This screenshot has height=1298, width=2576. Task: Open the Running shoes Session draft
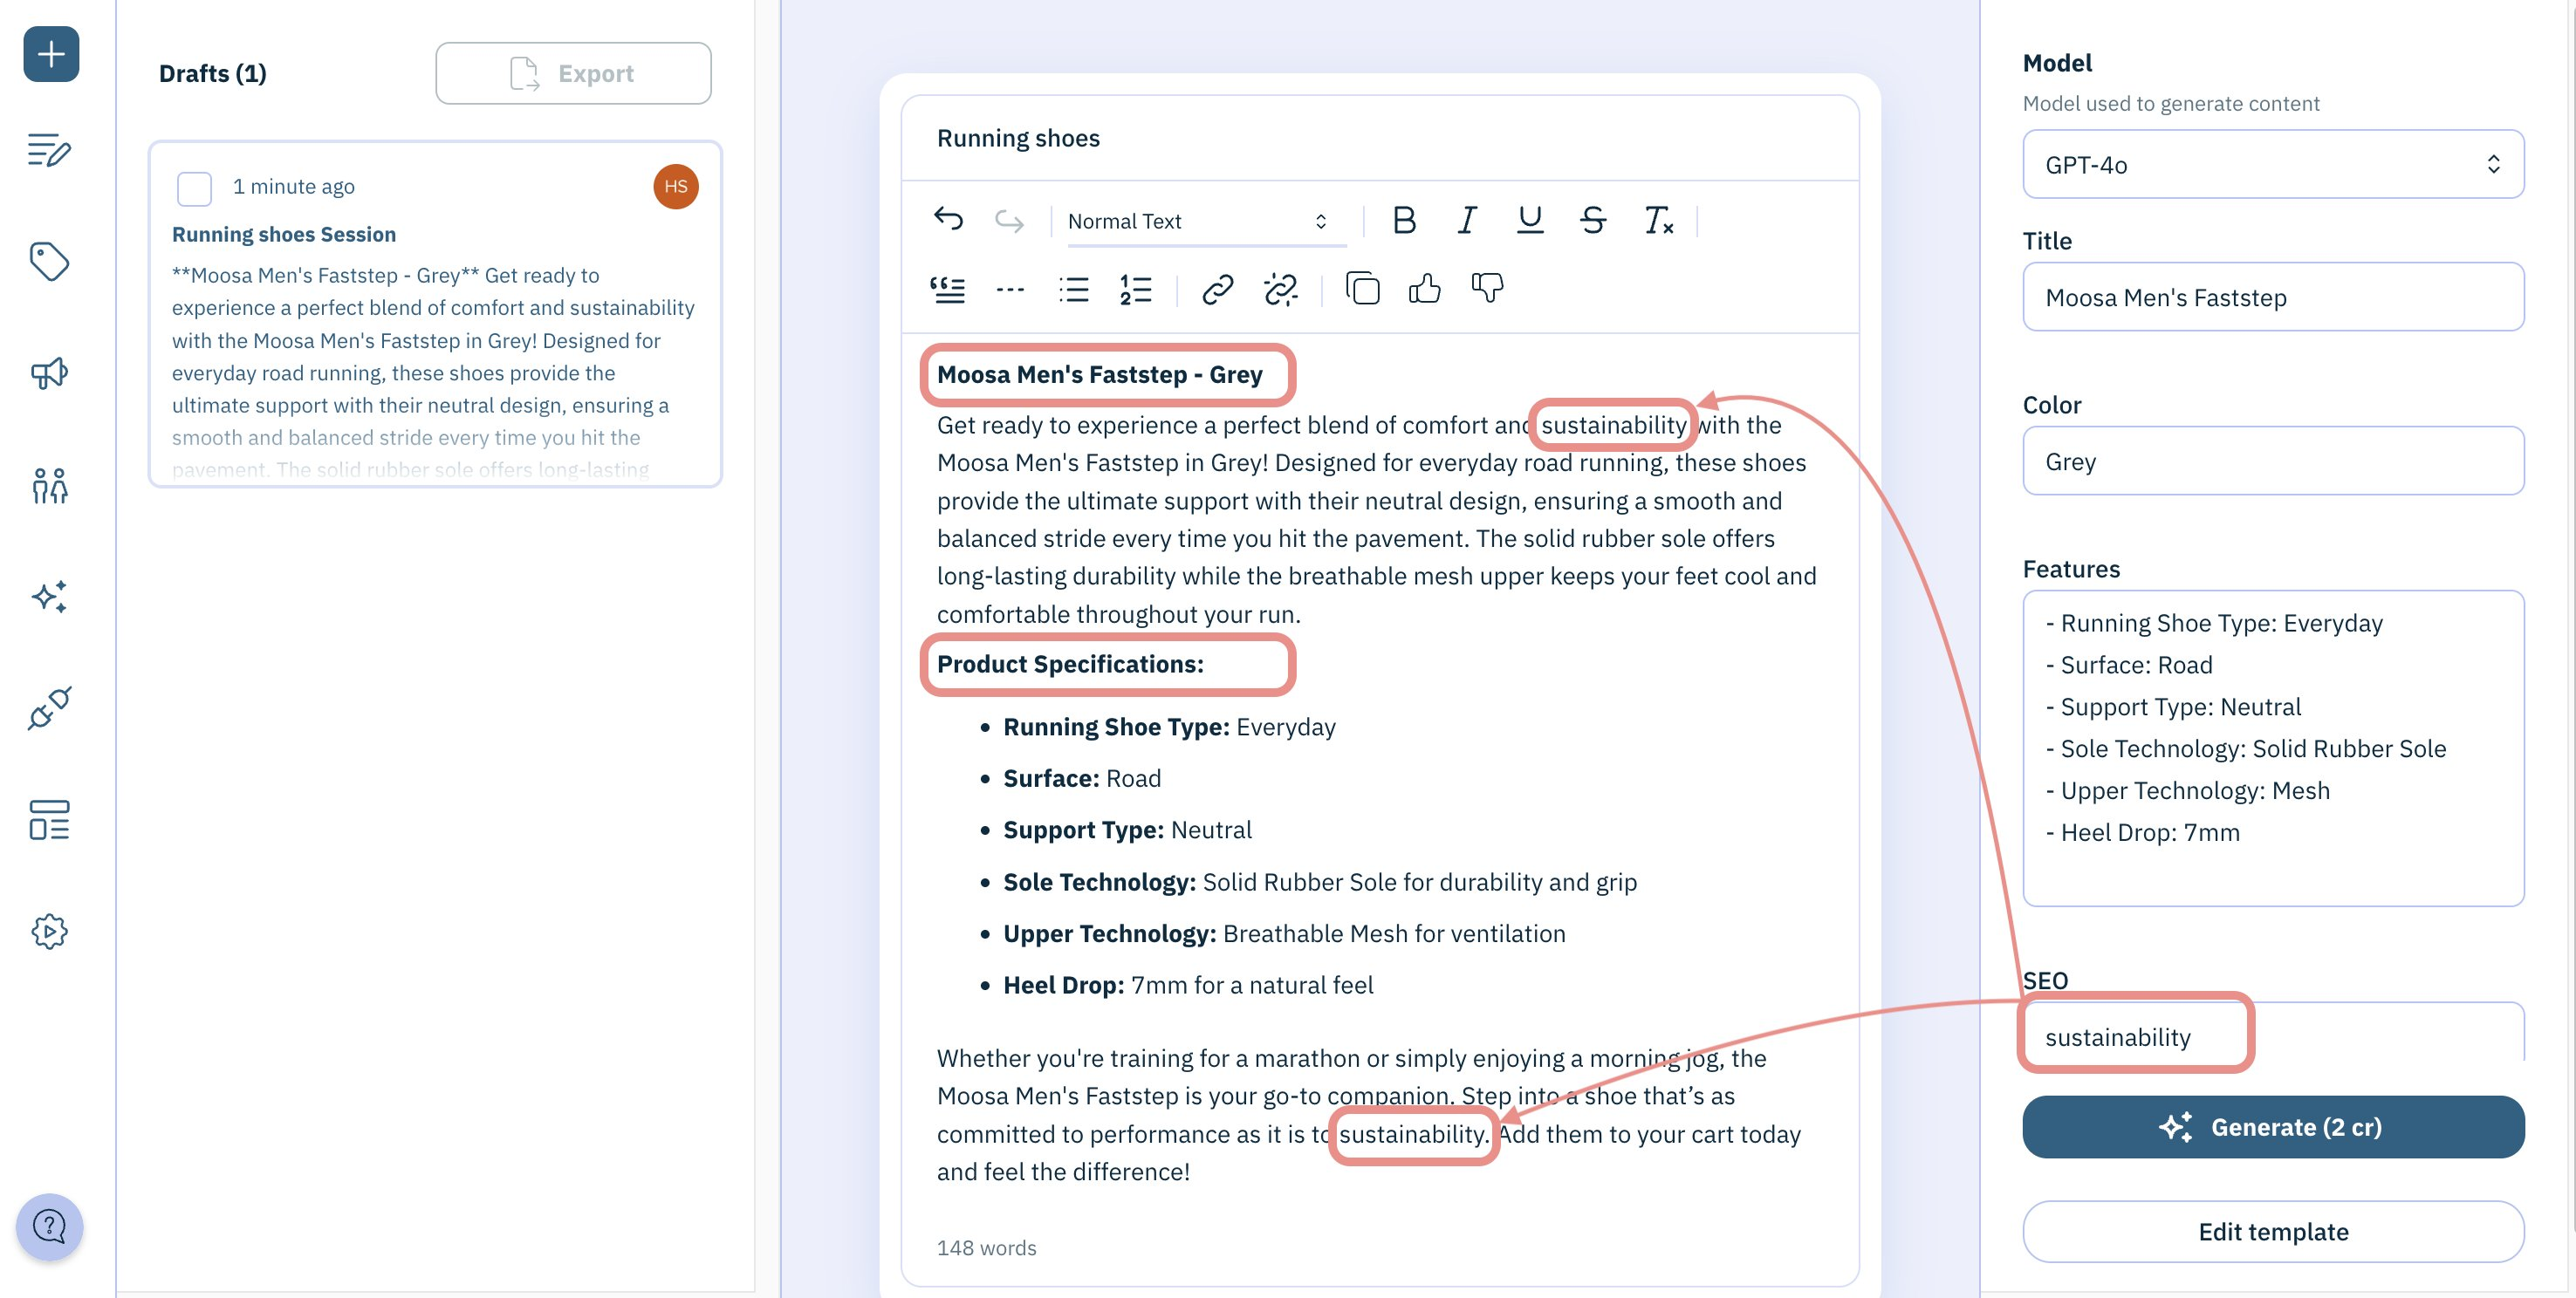coord(283,232)
